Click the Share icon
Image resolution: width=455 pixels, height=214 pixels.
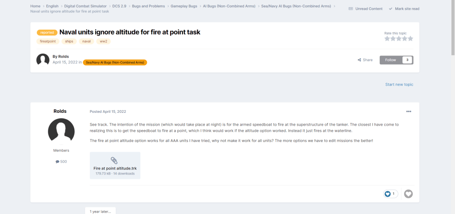pos(359,60)
